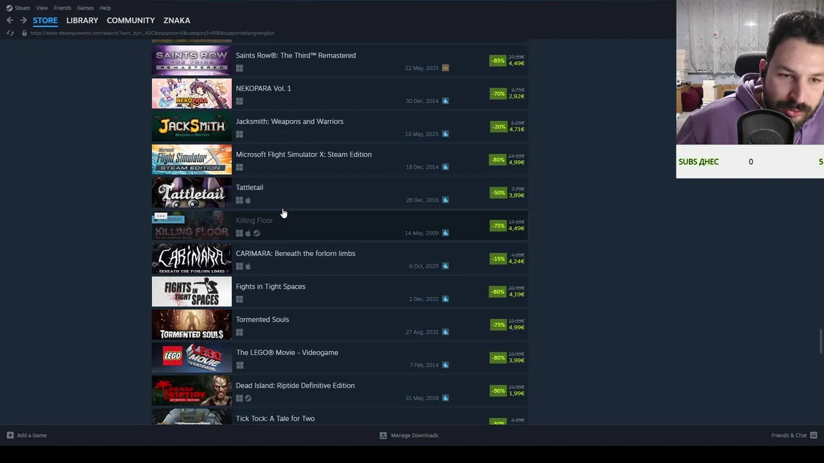This screenshot has height=463, width=824.
Task: Open the Killing Floor thumbnail
Action: pyautogui.click(x=192, y=226)
